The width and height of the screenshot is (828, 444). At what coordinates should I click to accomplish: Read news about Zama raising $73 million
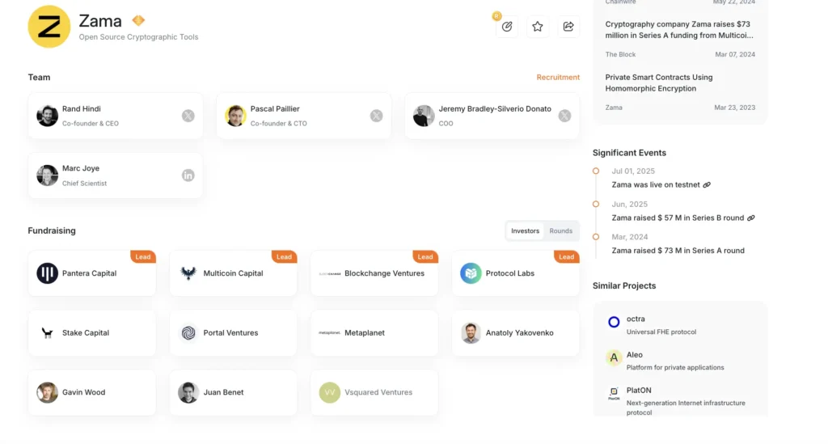679,30
